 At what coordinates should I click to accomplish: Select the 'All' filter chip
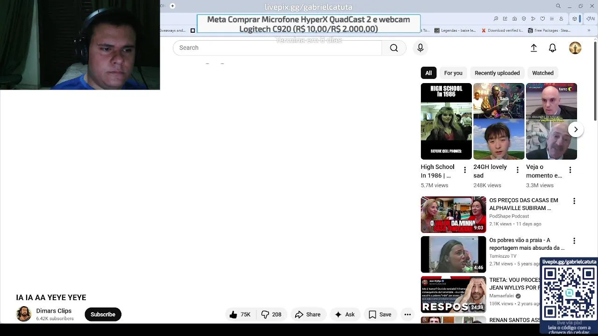coord(428,73)
